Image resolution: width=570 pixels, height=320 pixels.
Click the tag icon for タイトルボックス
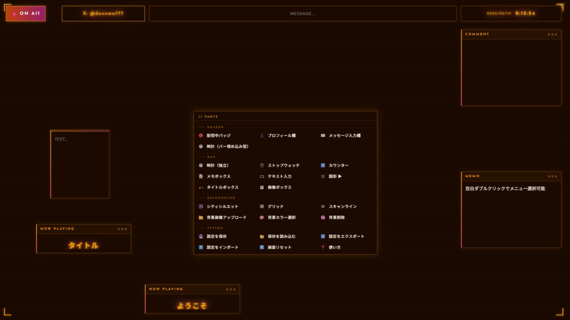click(200, 187)
